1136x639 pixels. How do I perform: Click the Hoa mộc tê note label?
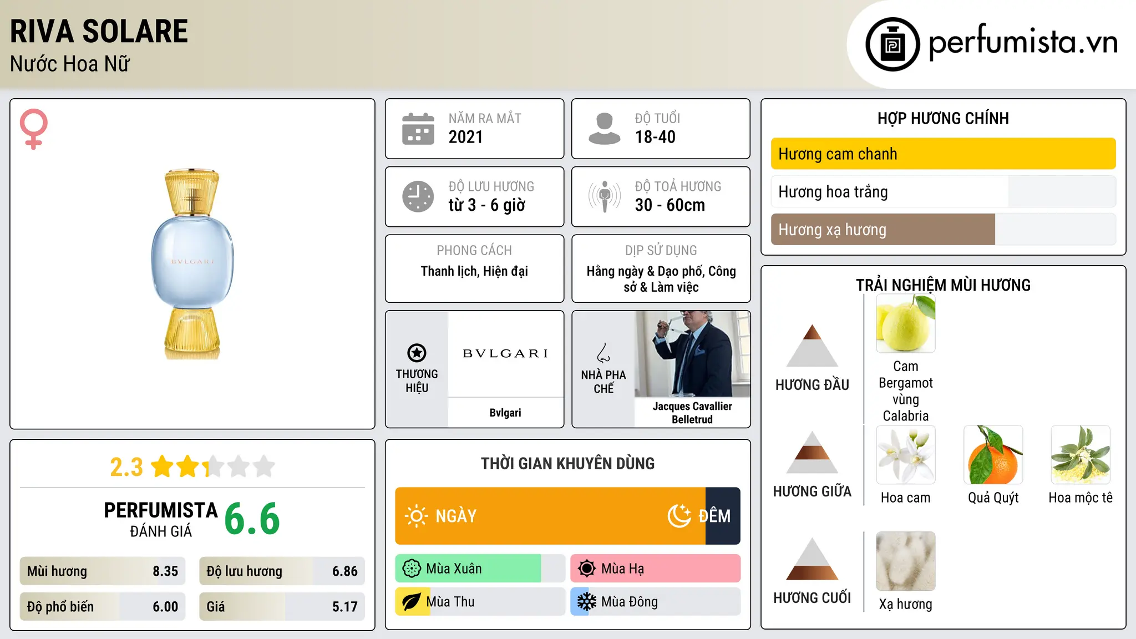[x=1081, y=498]
